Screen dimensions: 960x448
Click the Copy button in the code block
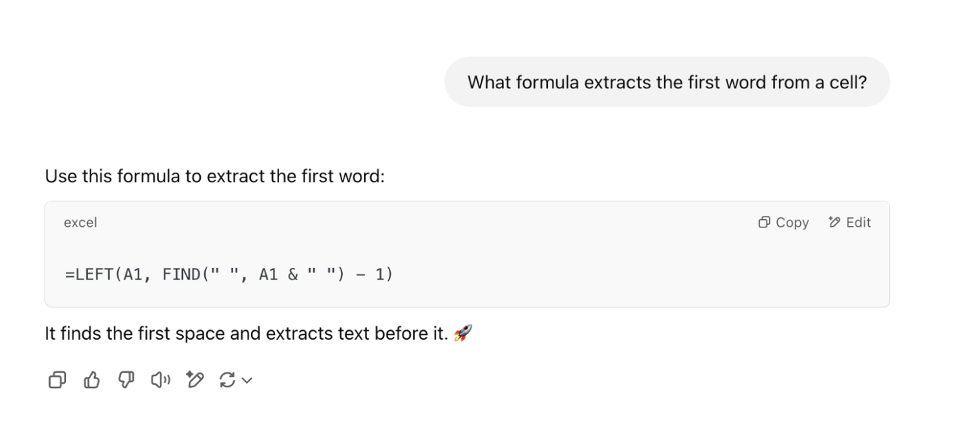coord(792,223)
